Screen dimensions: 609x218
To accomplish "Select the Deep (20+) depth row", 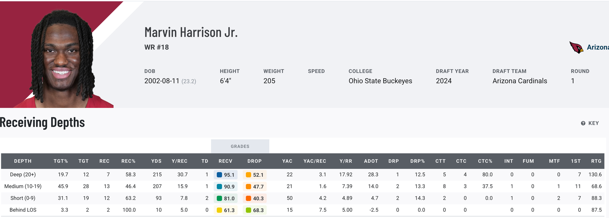I will click(23, 175).
